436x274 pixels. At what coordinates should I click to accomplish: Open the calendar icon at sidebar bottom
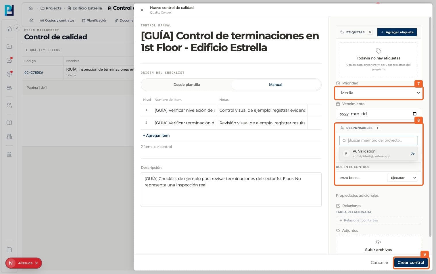[9, 250]
